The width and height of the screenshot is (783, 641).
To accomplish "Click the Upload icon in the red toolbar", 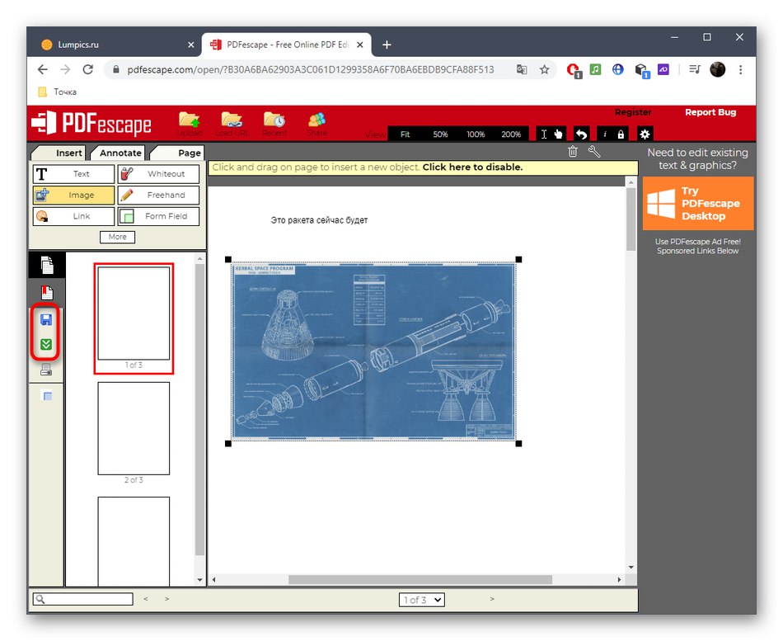I will [x=190, y=120].
